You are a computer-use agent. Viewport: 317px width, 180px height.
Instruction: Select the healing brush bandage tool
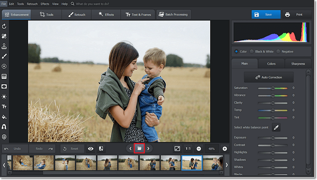[x=4, y=36]
